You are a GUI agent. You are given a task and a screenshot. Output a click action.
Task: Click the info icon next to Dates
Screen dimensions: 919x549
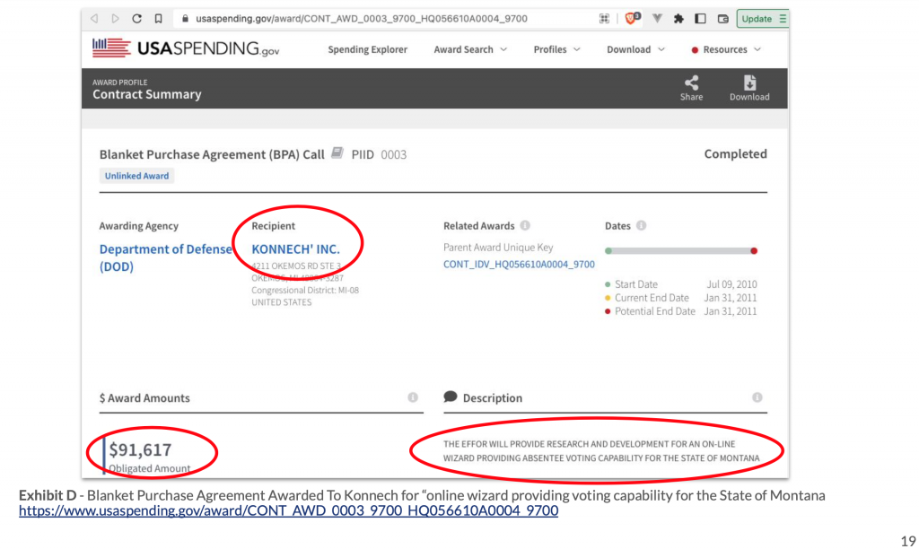641,225
